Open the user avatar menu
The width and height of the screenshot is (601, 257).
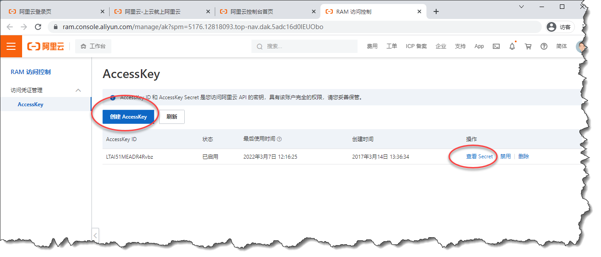point(581,46)
